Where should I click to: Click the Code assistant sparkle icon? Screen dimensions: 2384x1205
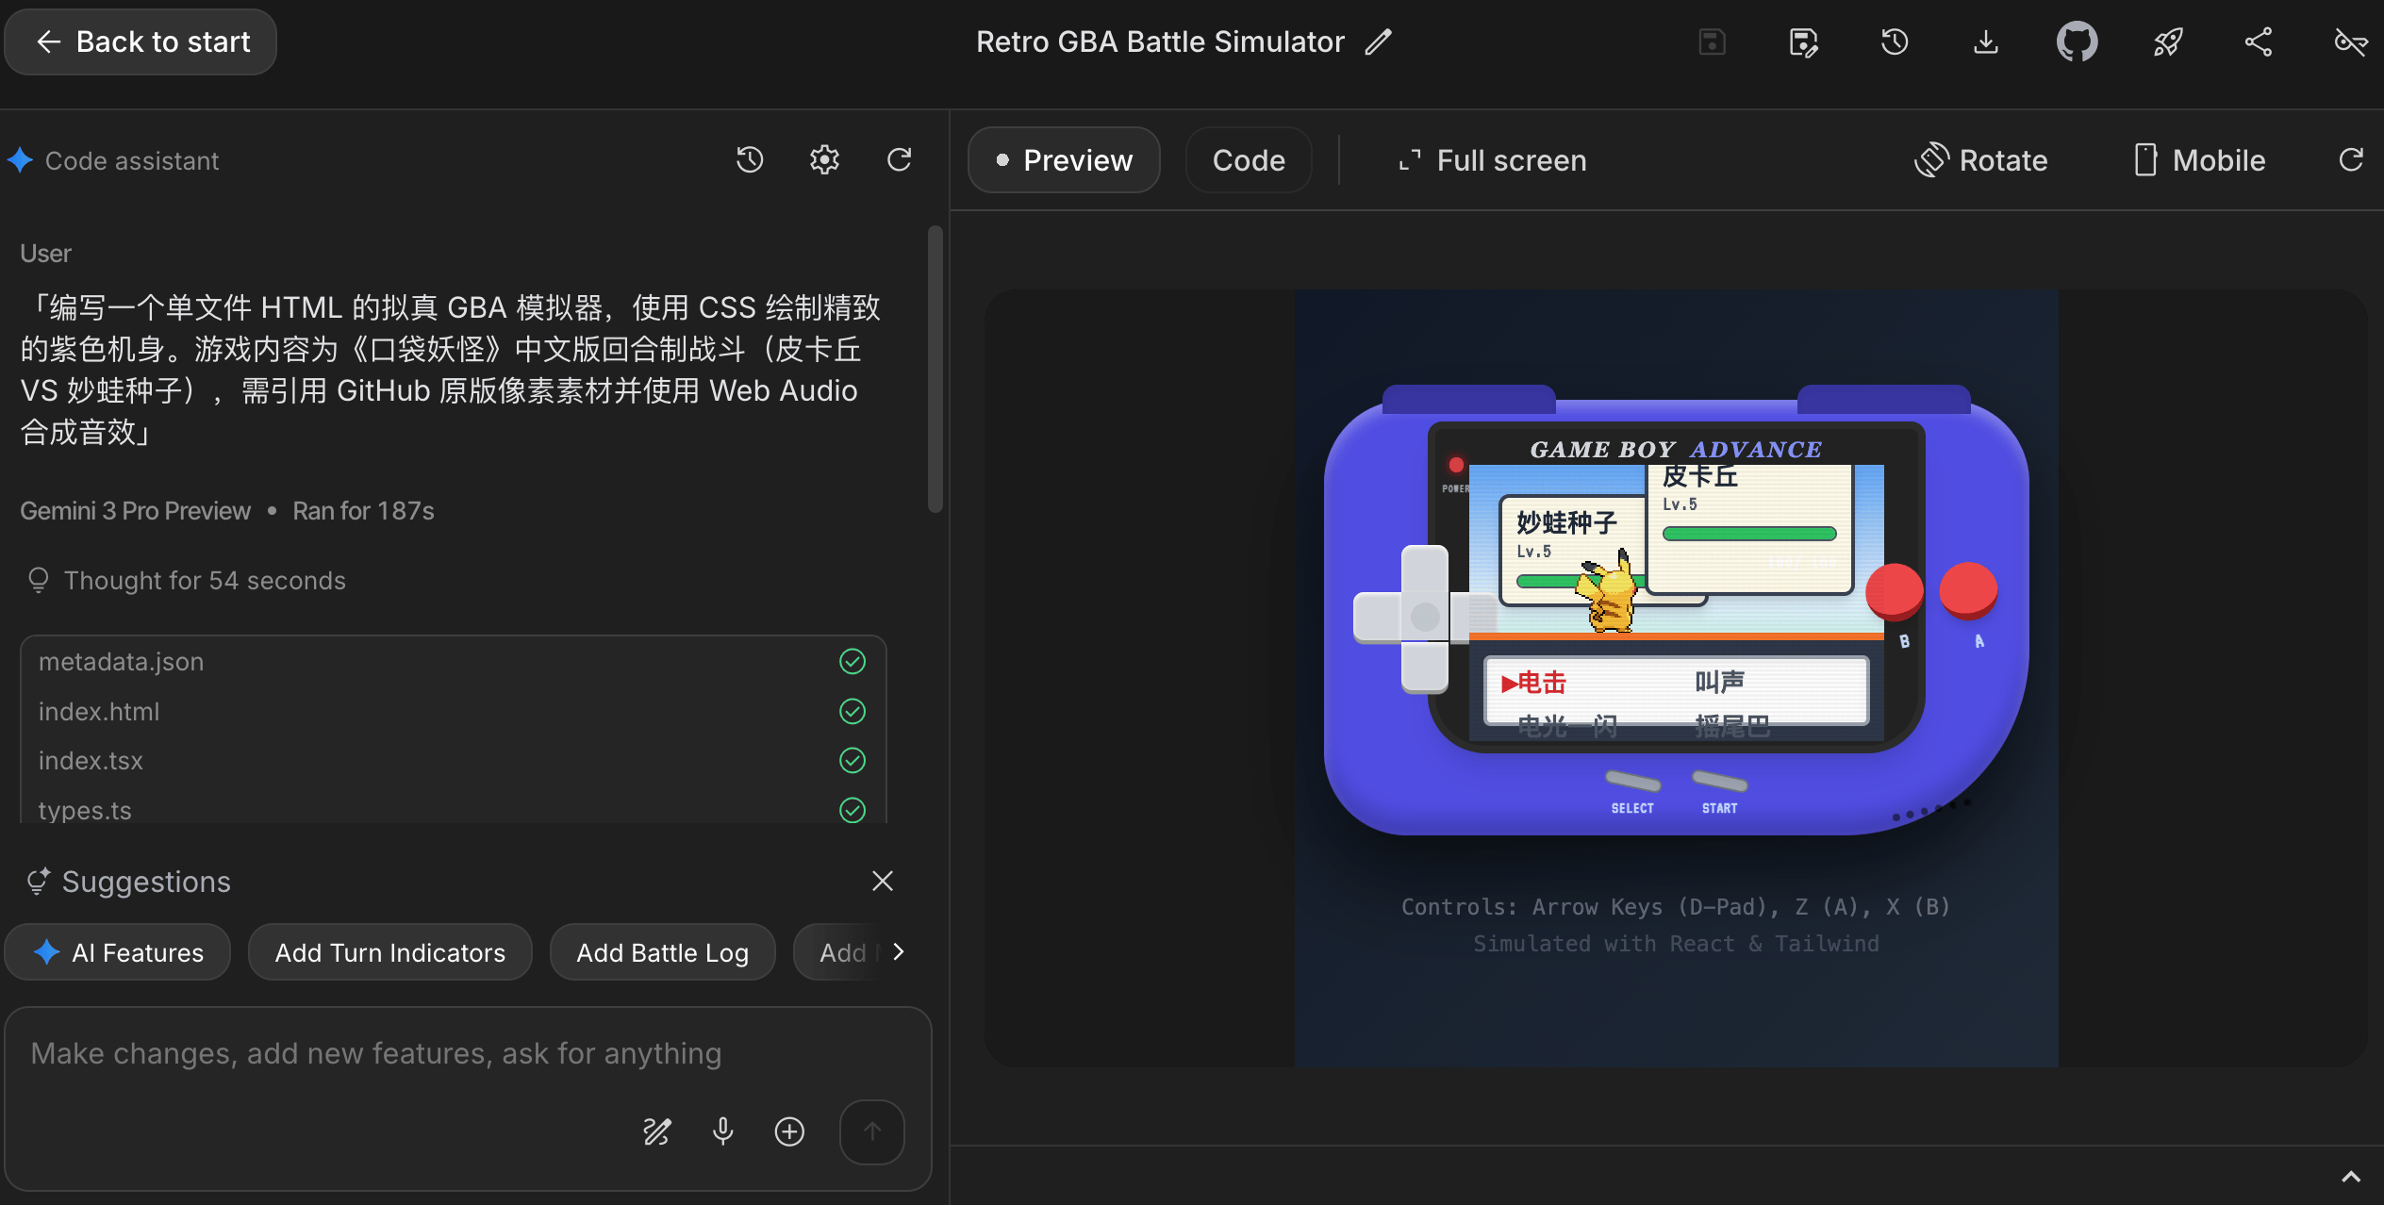[x=21, y=160]
